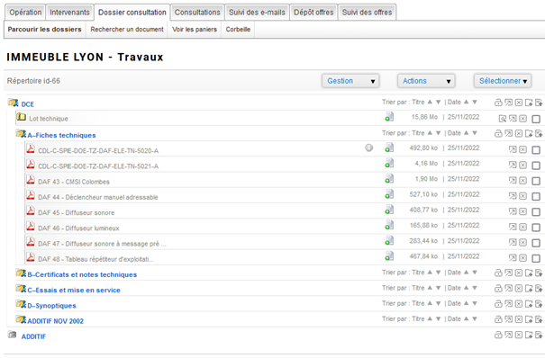Click the preview magnifier icon for Lot technique
Screen dimensions: 545x358
503,119
